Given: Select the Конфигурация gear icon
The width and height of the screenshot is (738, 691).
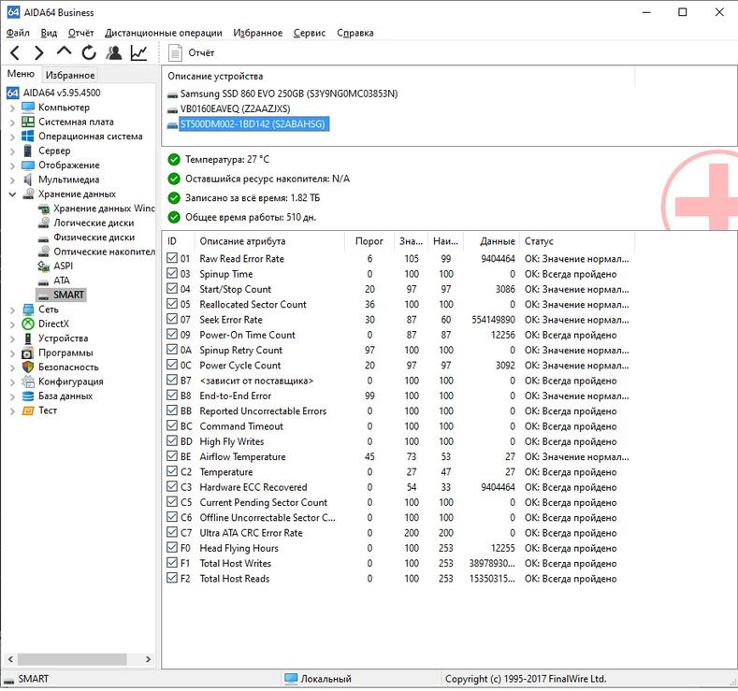Looking at the screenshot, I should coord(28,381).
